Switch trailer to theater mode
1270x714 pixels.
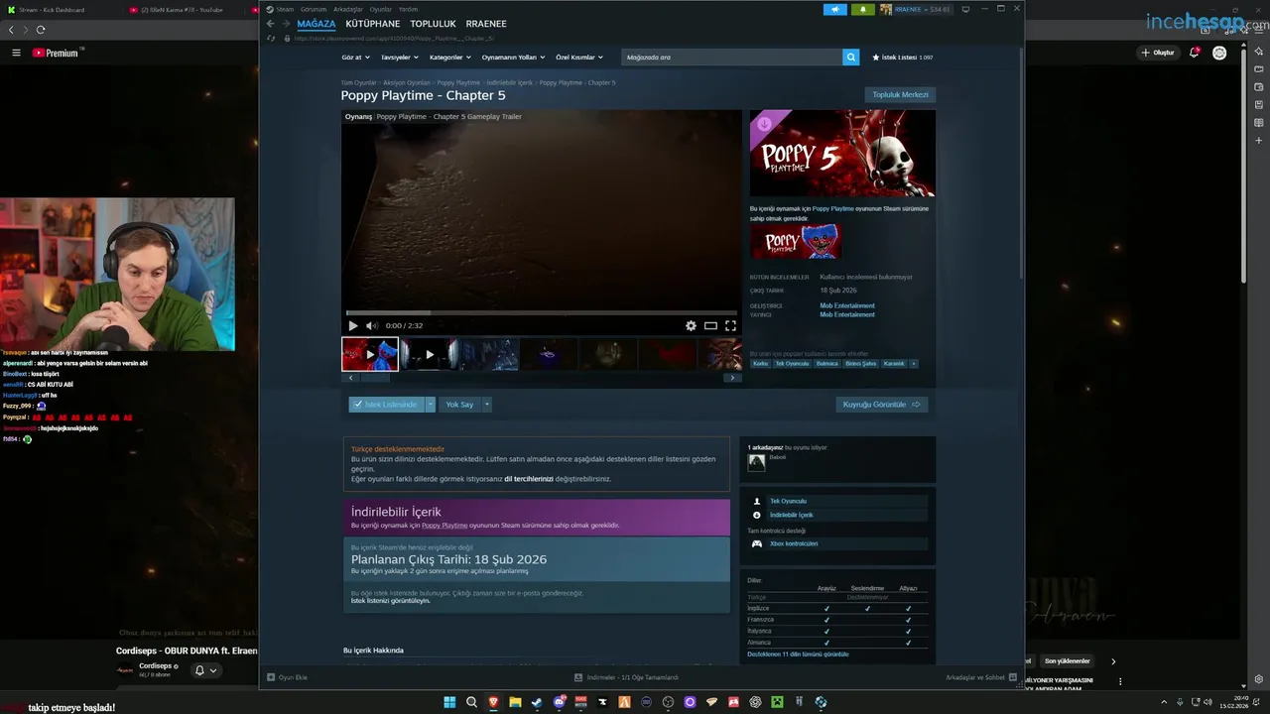pyautogui.click(x=710, y=325)
